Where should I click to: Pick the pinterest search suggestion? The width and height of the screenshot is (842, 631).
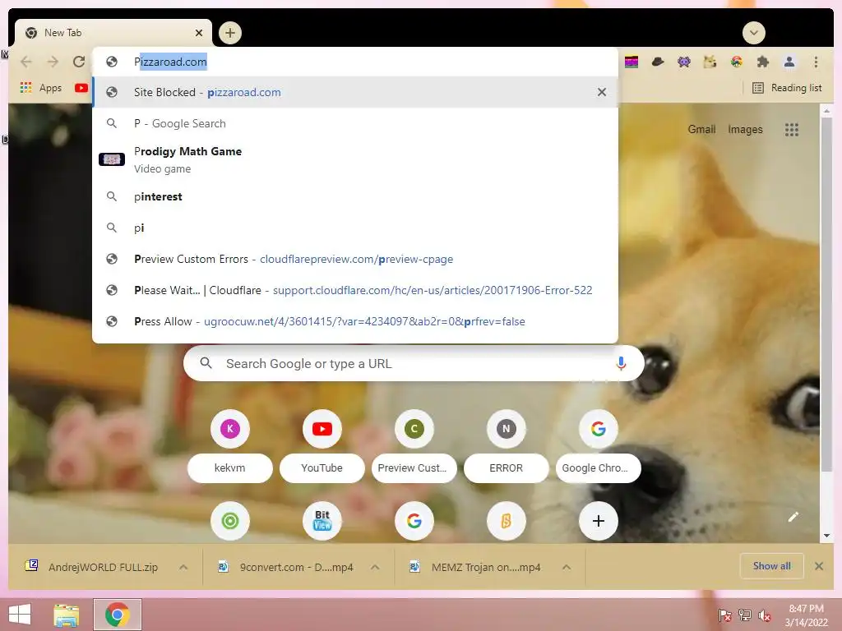[x=355, y=197]
